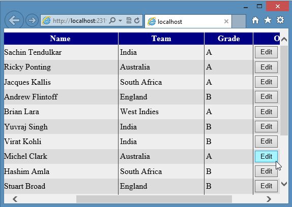Open Favorites star icon

pos(268,20)
